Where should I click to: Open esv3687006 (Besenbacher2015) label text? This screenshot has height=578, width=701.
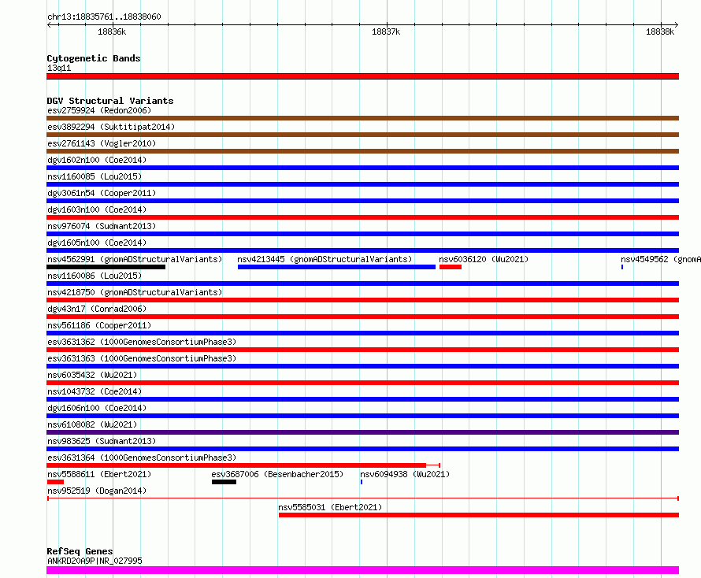click(x=277, y=474)
